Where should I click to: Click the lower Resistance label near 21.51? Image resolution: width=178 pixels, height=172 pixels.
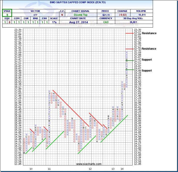coord(149,49)
